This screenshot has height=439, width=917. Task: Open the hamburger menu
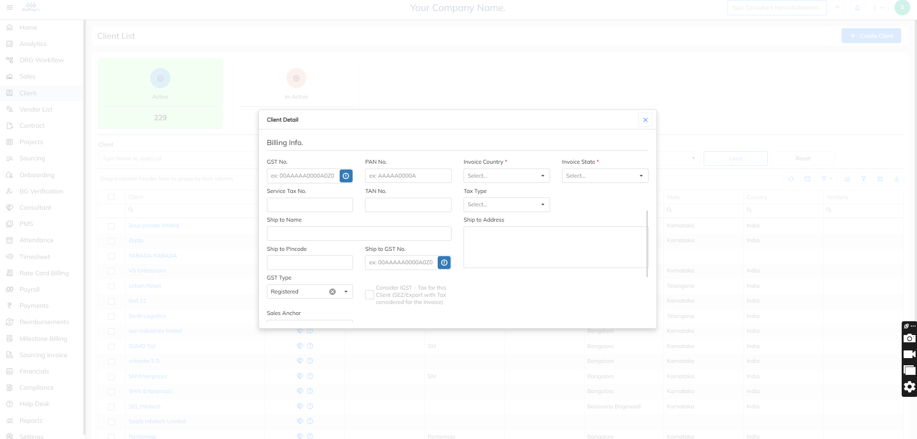[x=10, y=8]
